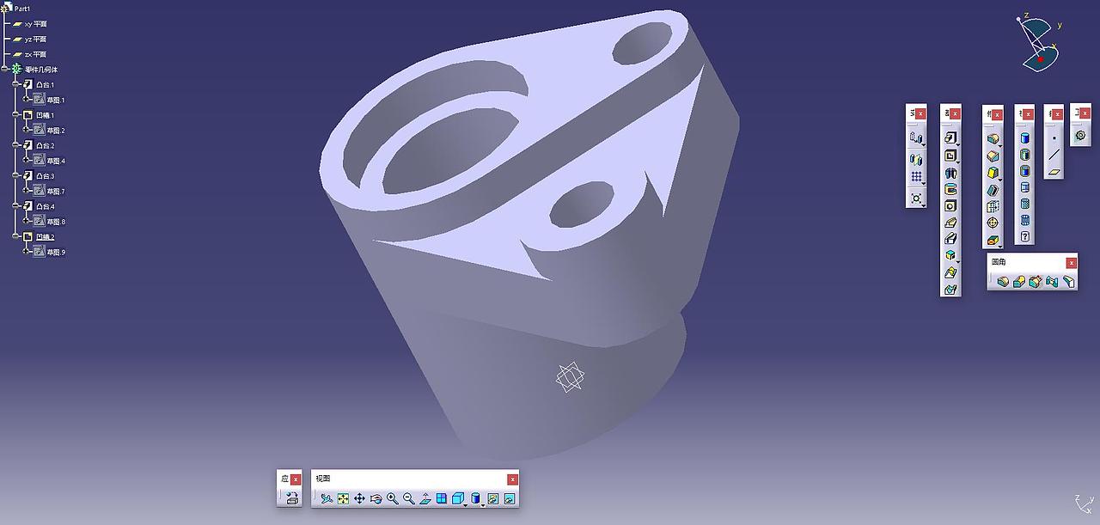
Task: Click Create Multi-View icon
Action: tap(442, 498)
